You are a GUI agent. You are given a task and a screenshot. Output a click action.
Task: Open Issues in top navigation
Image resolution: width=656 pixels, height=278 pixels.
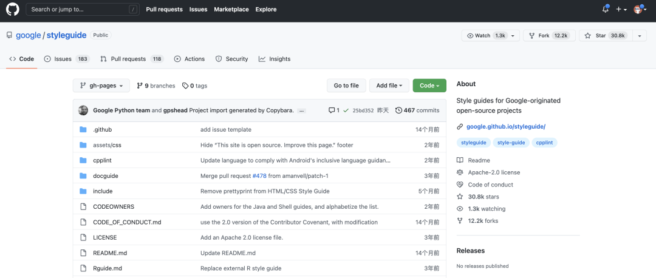[x=198, y=9]
